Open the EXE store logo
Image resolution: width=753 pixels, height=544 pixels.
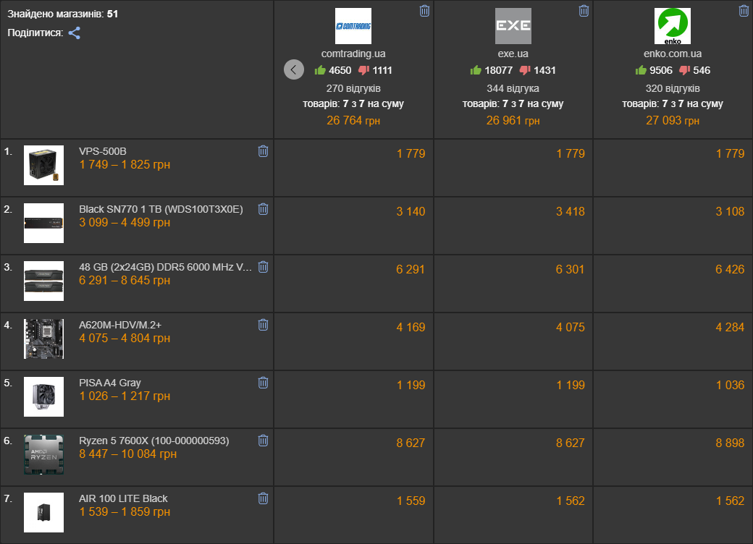coord(513,26)
